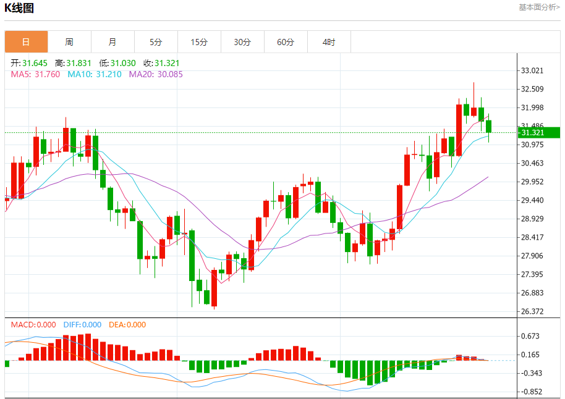Click the 29.952 price axis label
The width and height of the screenshot is (565, 399).
(532, 182)
